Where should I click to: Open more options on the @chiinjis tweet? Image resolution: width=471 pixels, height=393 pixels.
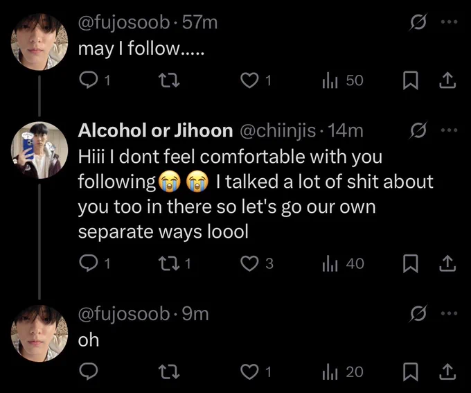click(450, 130)
